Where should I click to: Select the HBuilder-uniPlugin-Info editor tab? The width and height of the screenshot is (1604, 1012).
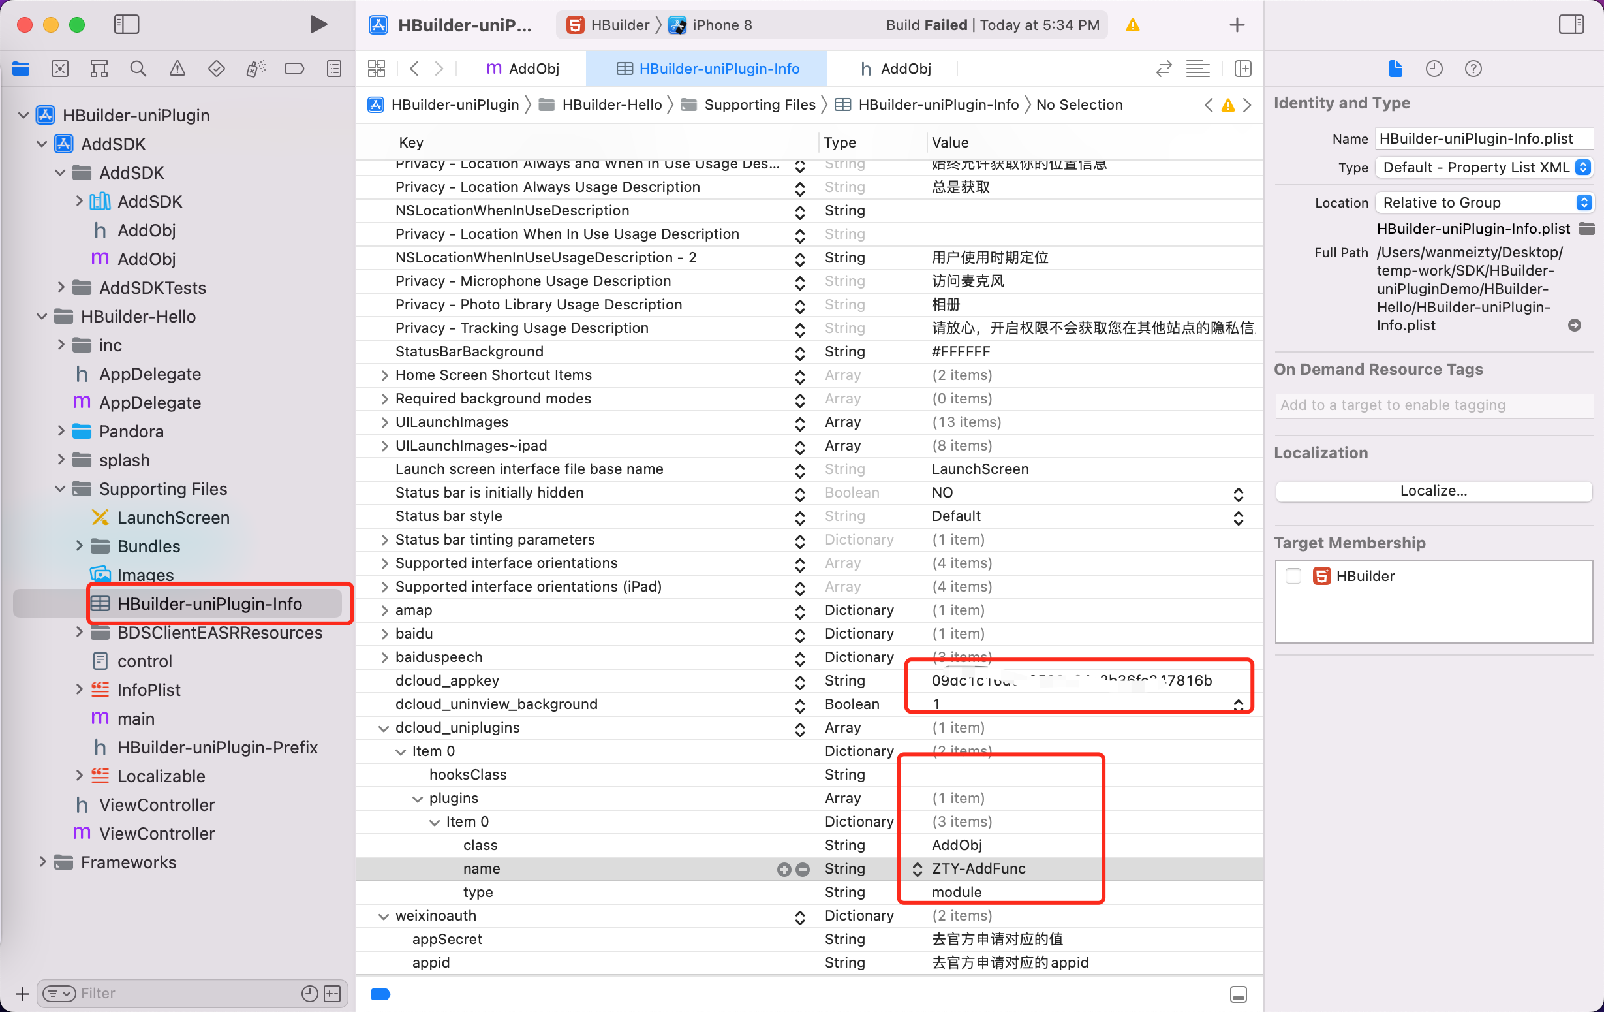click(707, 69)
